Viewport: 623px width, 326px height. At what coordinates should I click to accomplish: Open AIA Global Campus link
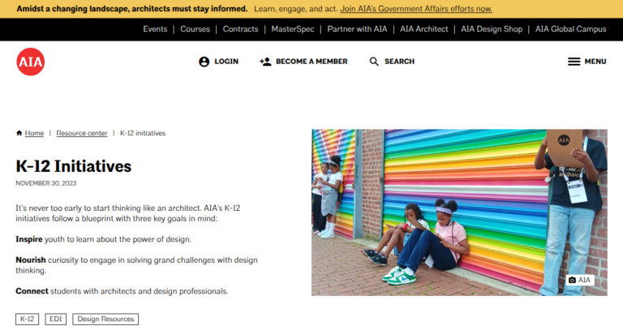click(x=570, y=29)
